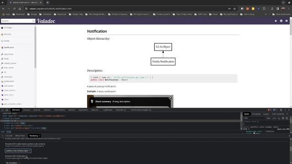Add new style rule with plus icon
The image size is (292, 164).
coord(279,118)
